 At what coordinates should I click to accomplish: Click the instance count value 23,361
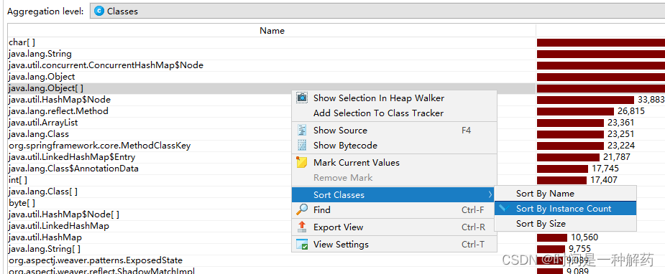click(621, 123)
